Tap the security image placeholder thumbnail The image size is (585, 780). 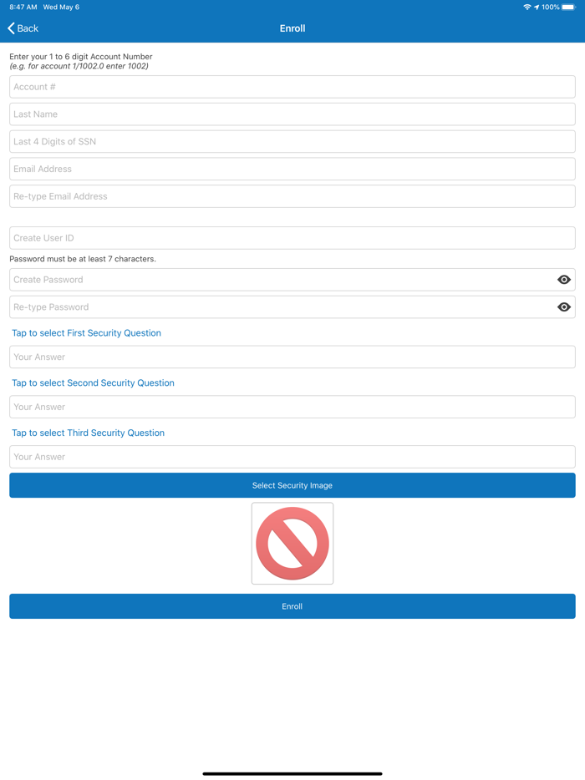[292, 543]
